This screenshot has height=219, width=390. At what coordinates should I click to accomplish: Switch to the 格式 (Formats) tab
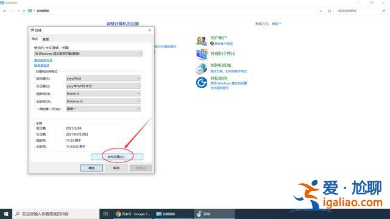pos(35,39)
